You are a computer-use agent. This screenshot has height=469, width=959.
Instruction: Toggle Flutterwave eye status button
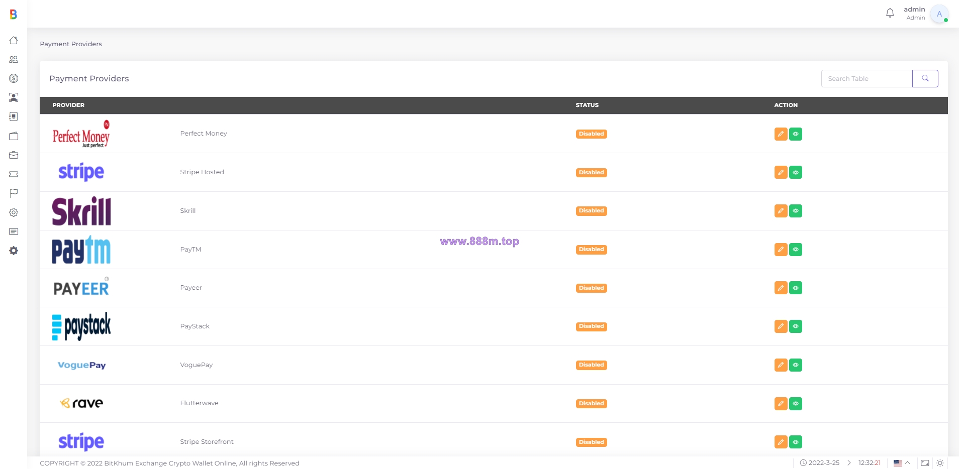point(796,404)
